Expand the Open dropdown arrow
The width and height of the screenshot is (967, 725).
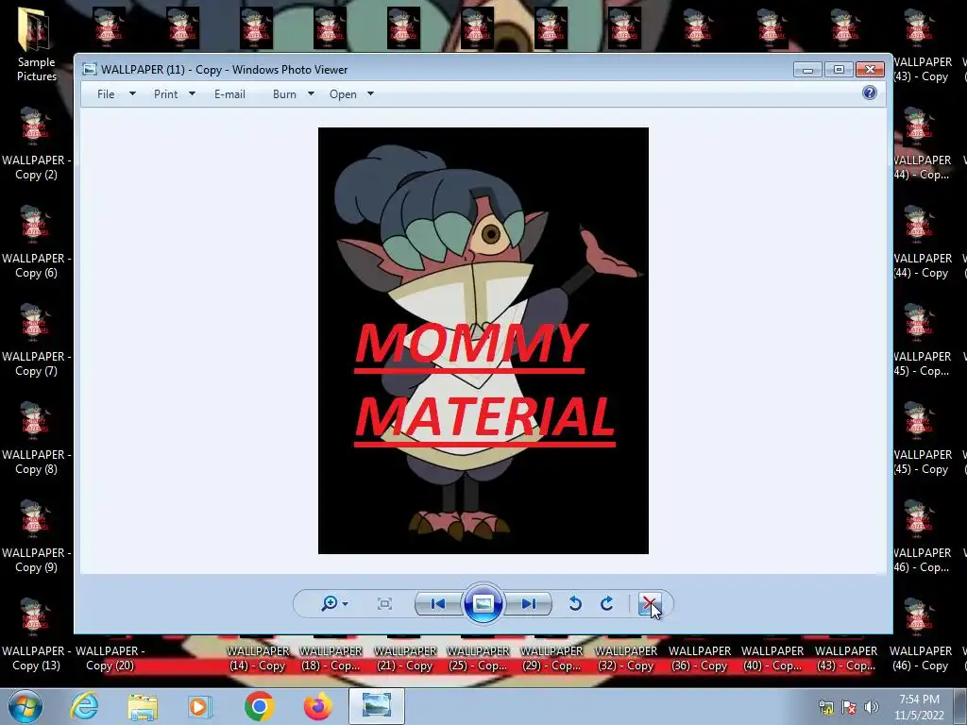click(x=370, y=94)
